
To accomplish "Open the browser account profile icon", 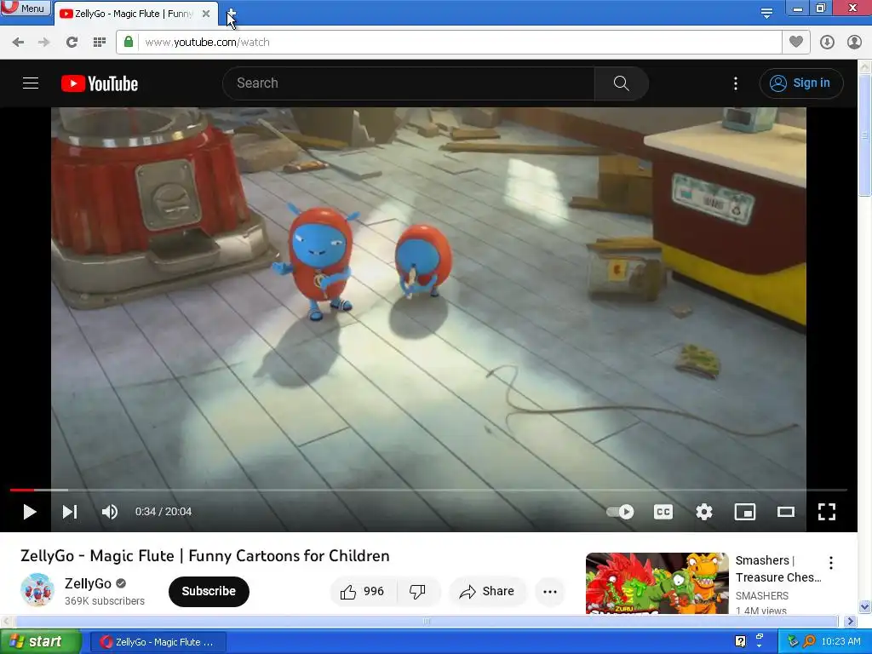I will (854, 43).
